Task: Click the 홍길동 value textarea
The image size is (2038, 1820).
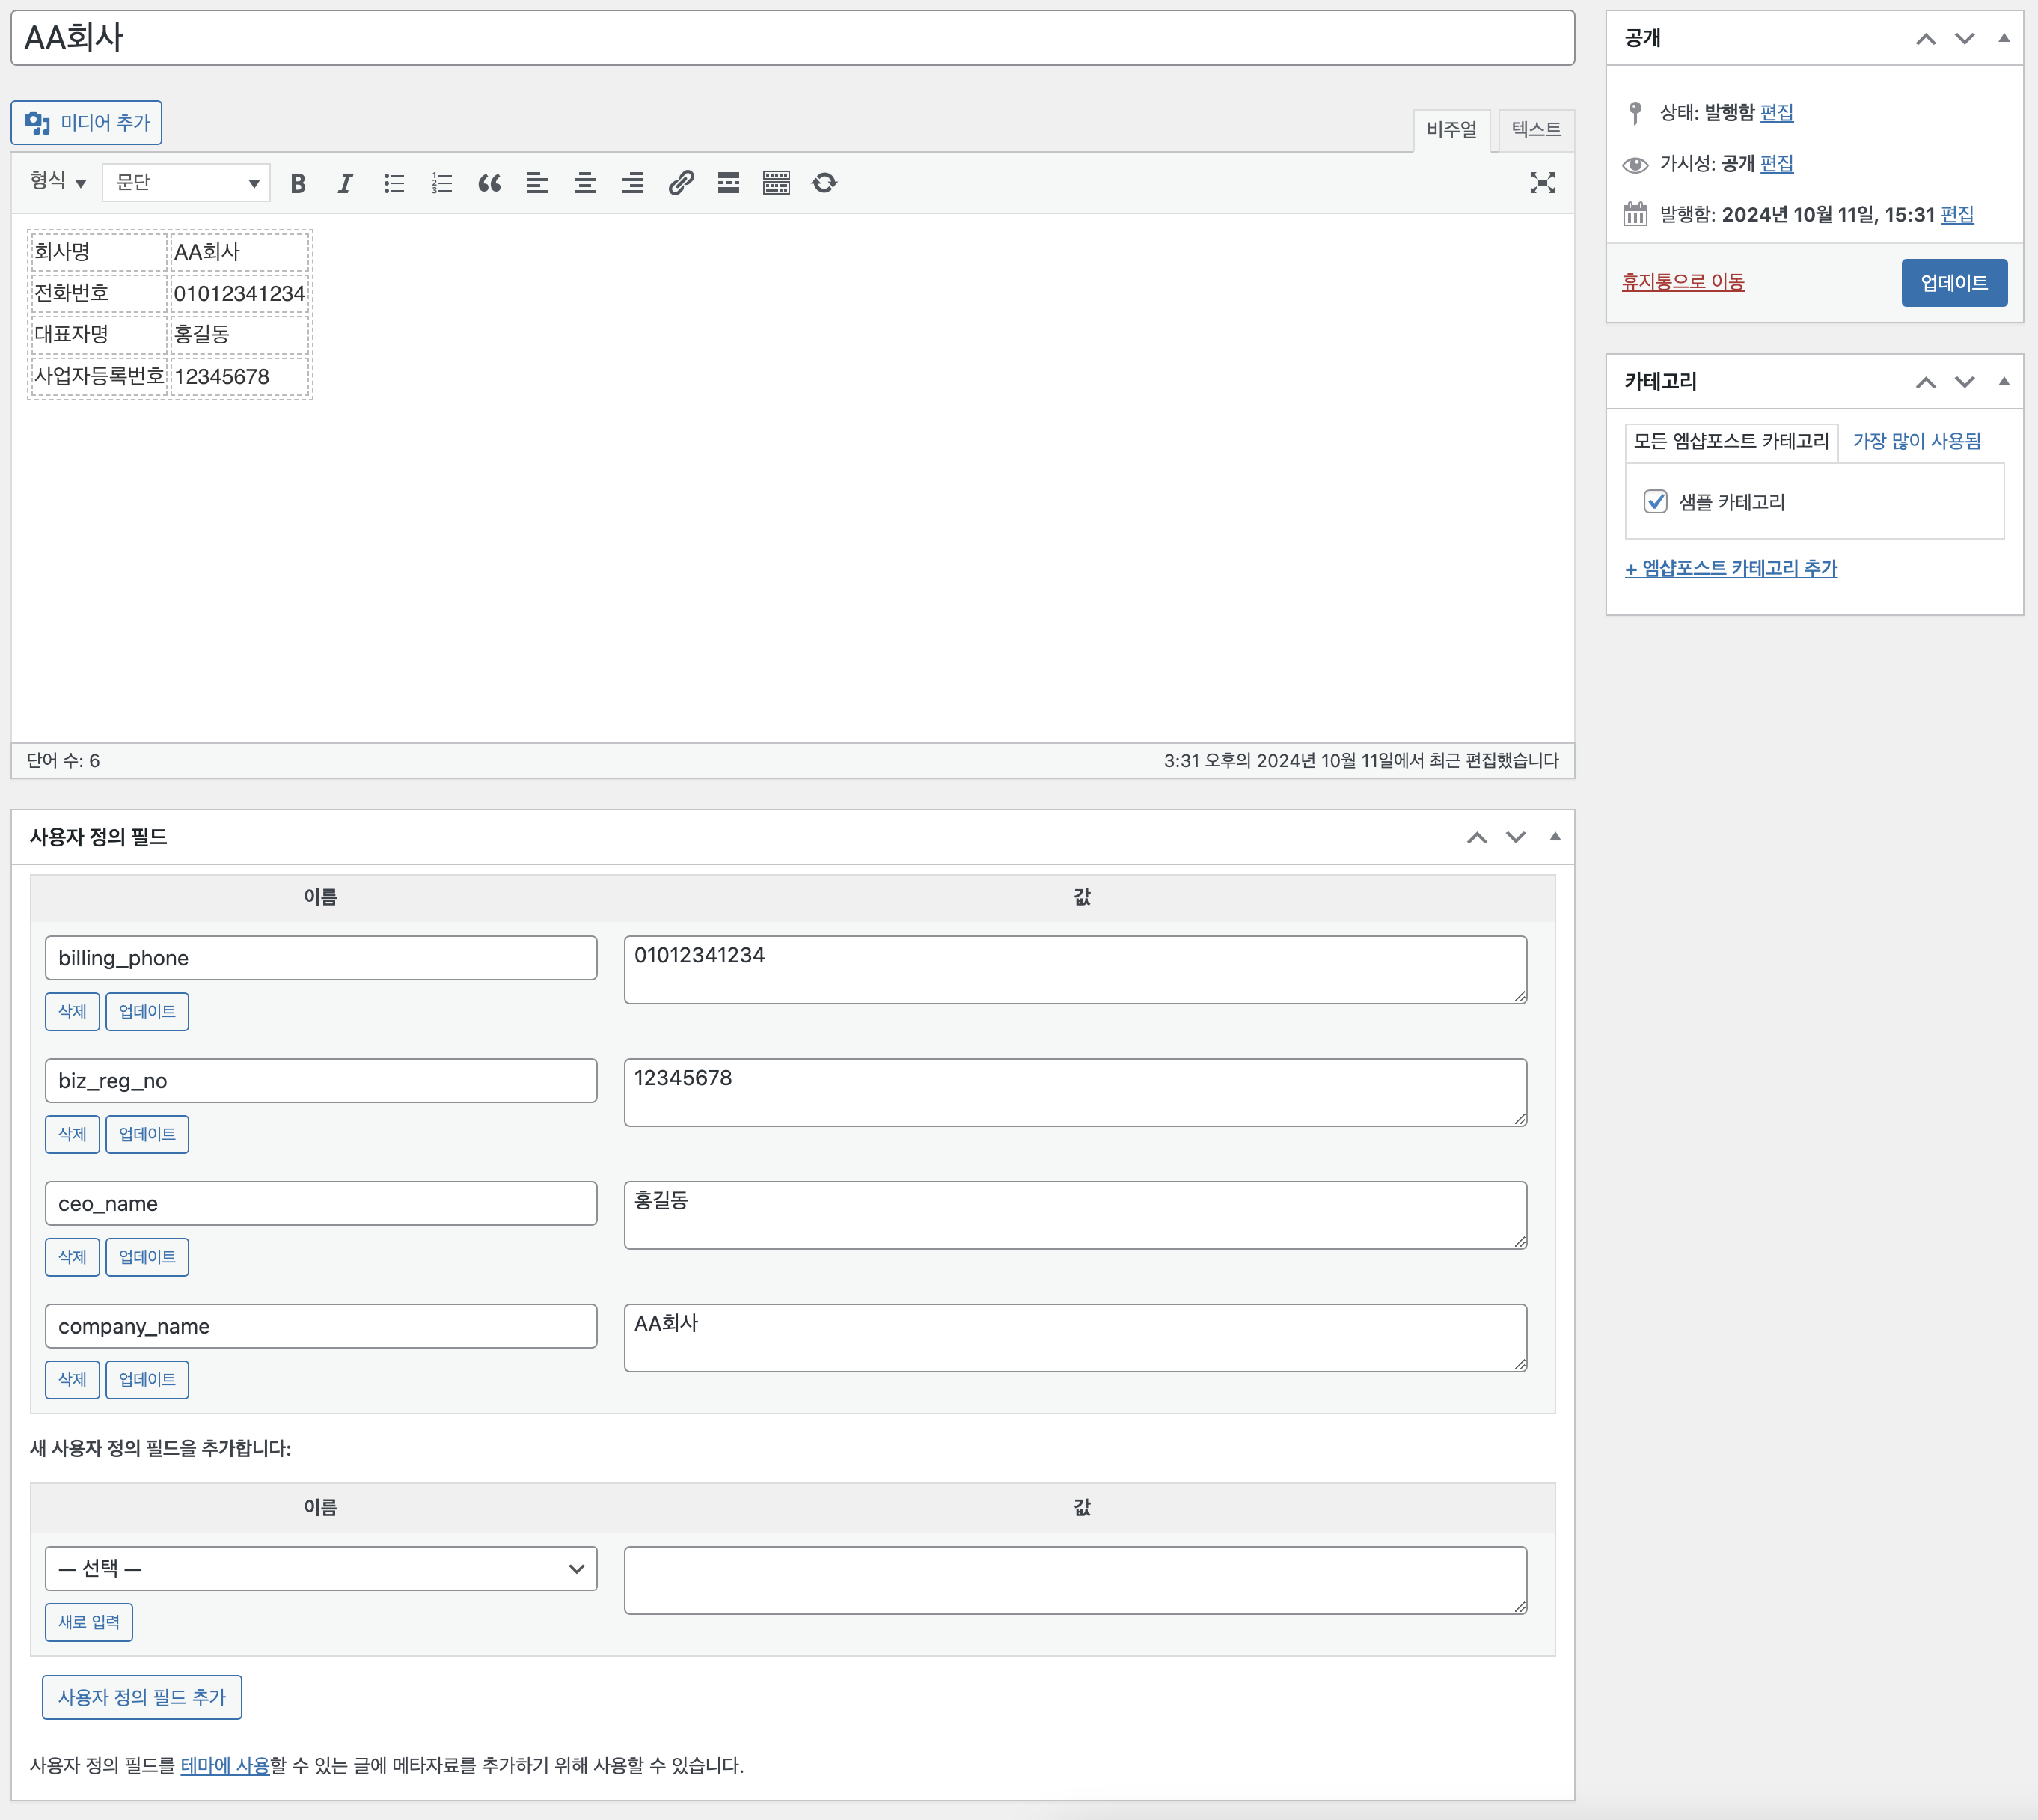Action: 1075,1216
